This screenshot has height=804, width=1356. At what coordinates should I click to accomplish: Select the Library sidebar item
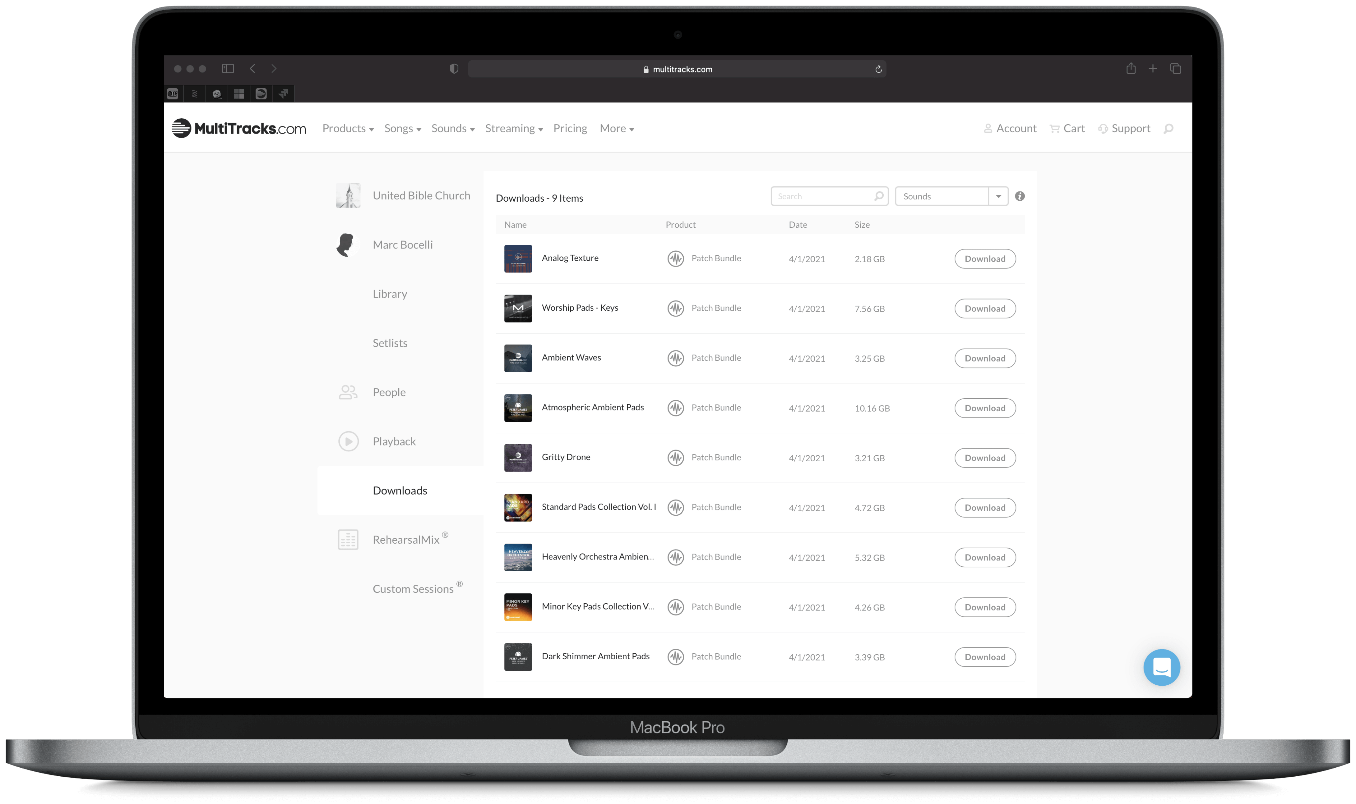click(390, 294)
